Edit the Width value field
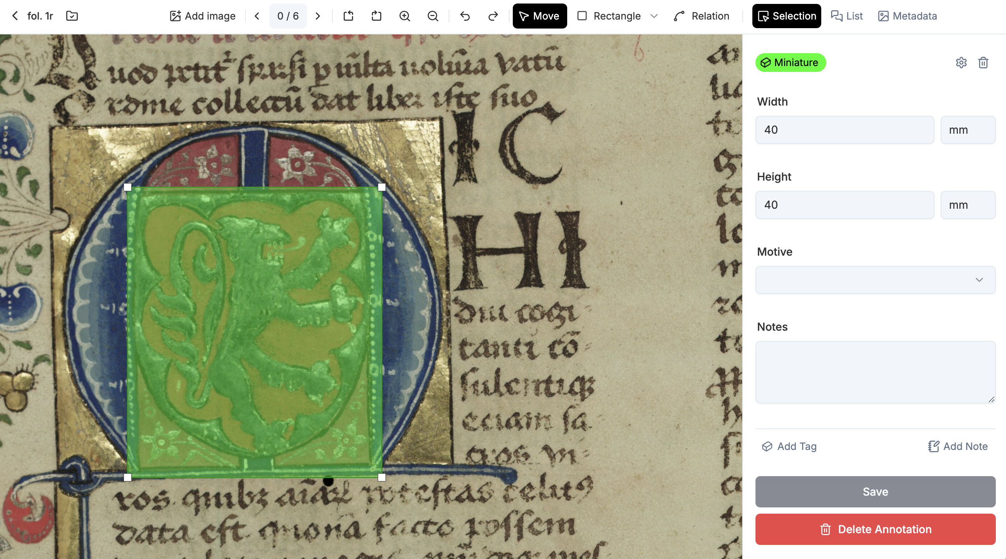 844,130
